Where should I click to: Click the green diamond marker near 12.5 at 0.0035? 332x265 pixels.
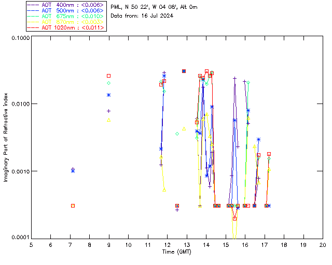(x=177, y=134)
